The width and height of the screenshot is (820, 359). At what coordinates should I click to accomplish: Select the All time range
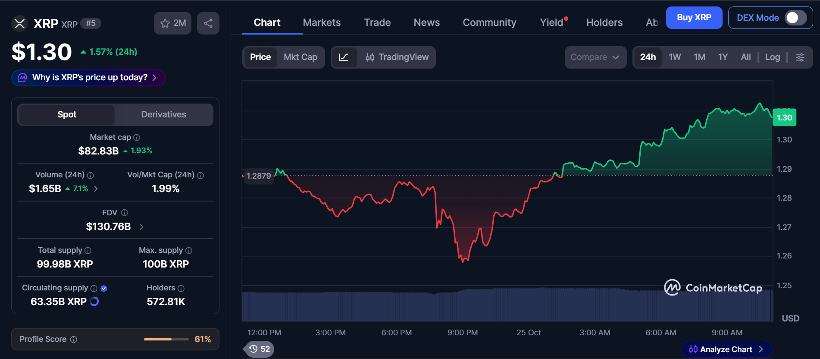pyautogui.click(x=746, y=57)
